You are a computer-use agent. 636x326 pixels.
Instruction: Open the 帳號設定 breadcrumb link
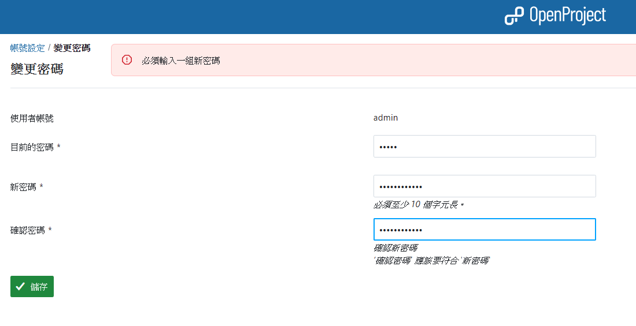click(28, 48)
